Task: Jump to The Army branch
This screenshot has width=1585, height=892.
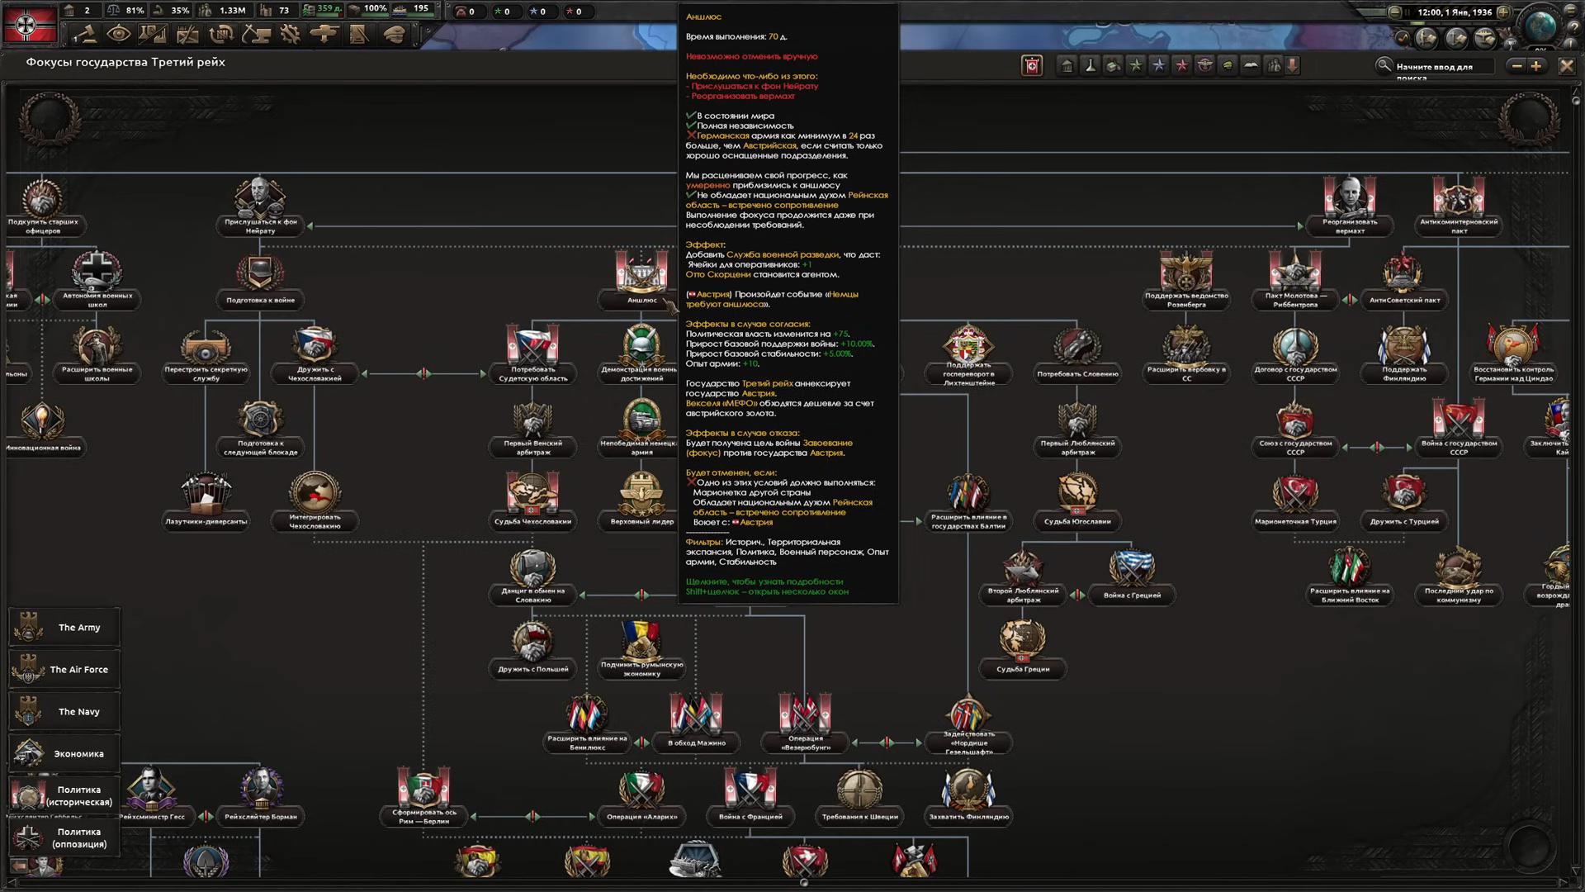Action: click(x=64, y=628)
